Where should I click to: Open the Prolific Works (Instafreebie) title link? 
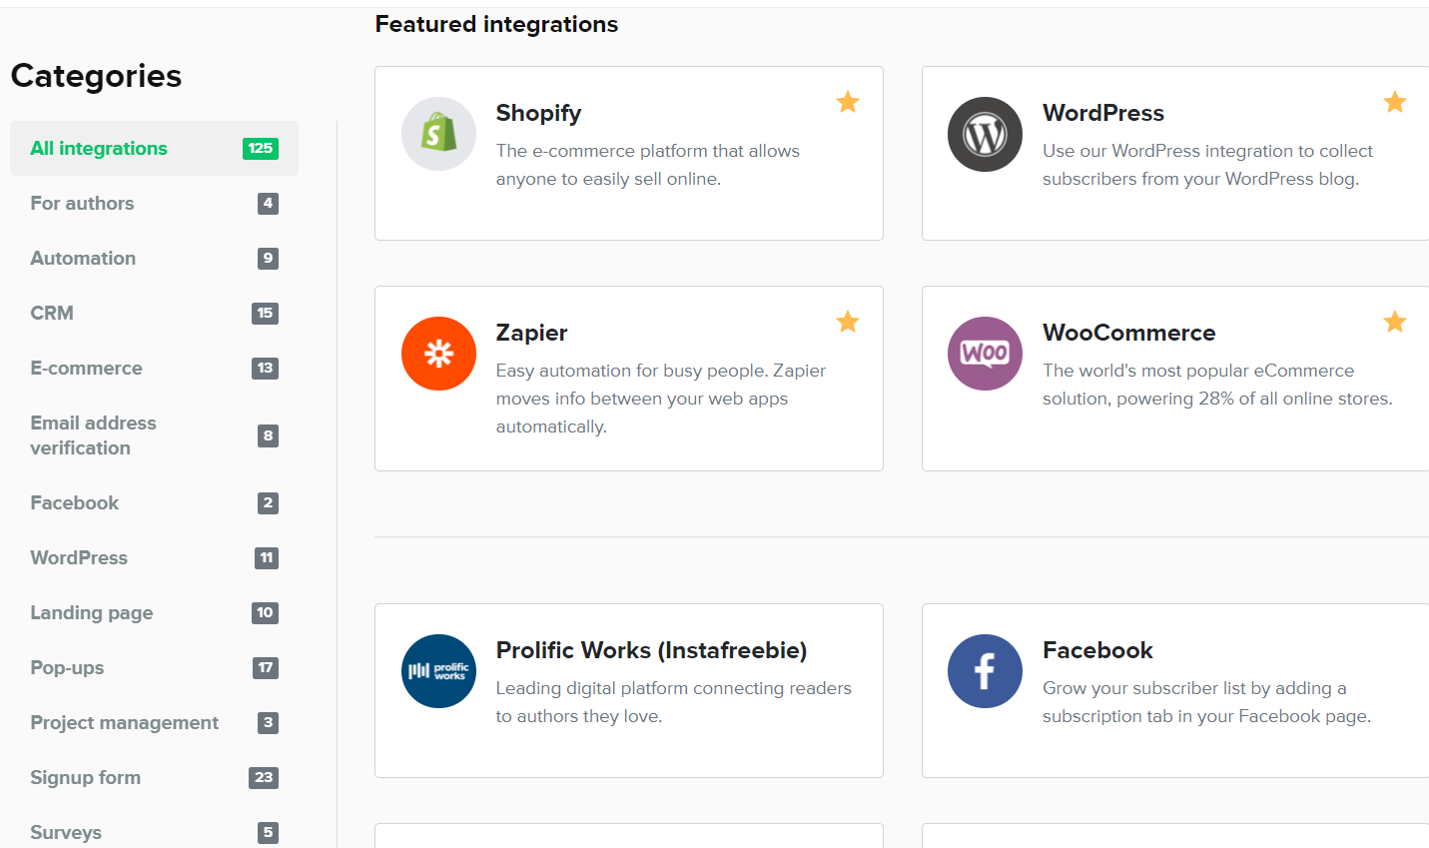(x=651, y=650)
